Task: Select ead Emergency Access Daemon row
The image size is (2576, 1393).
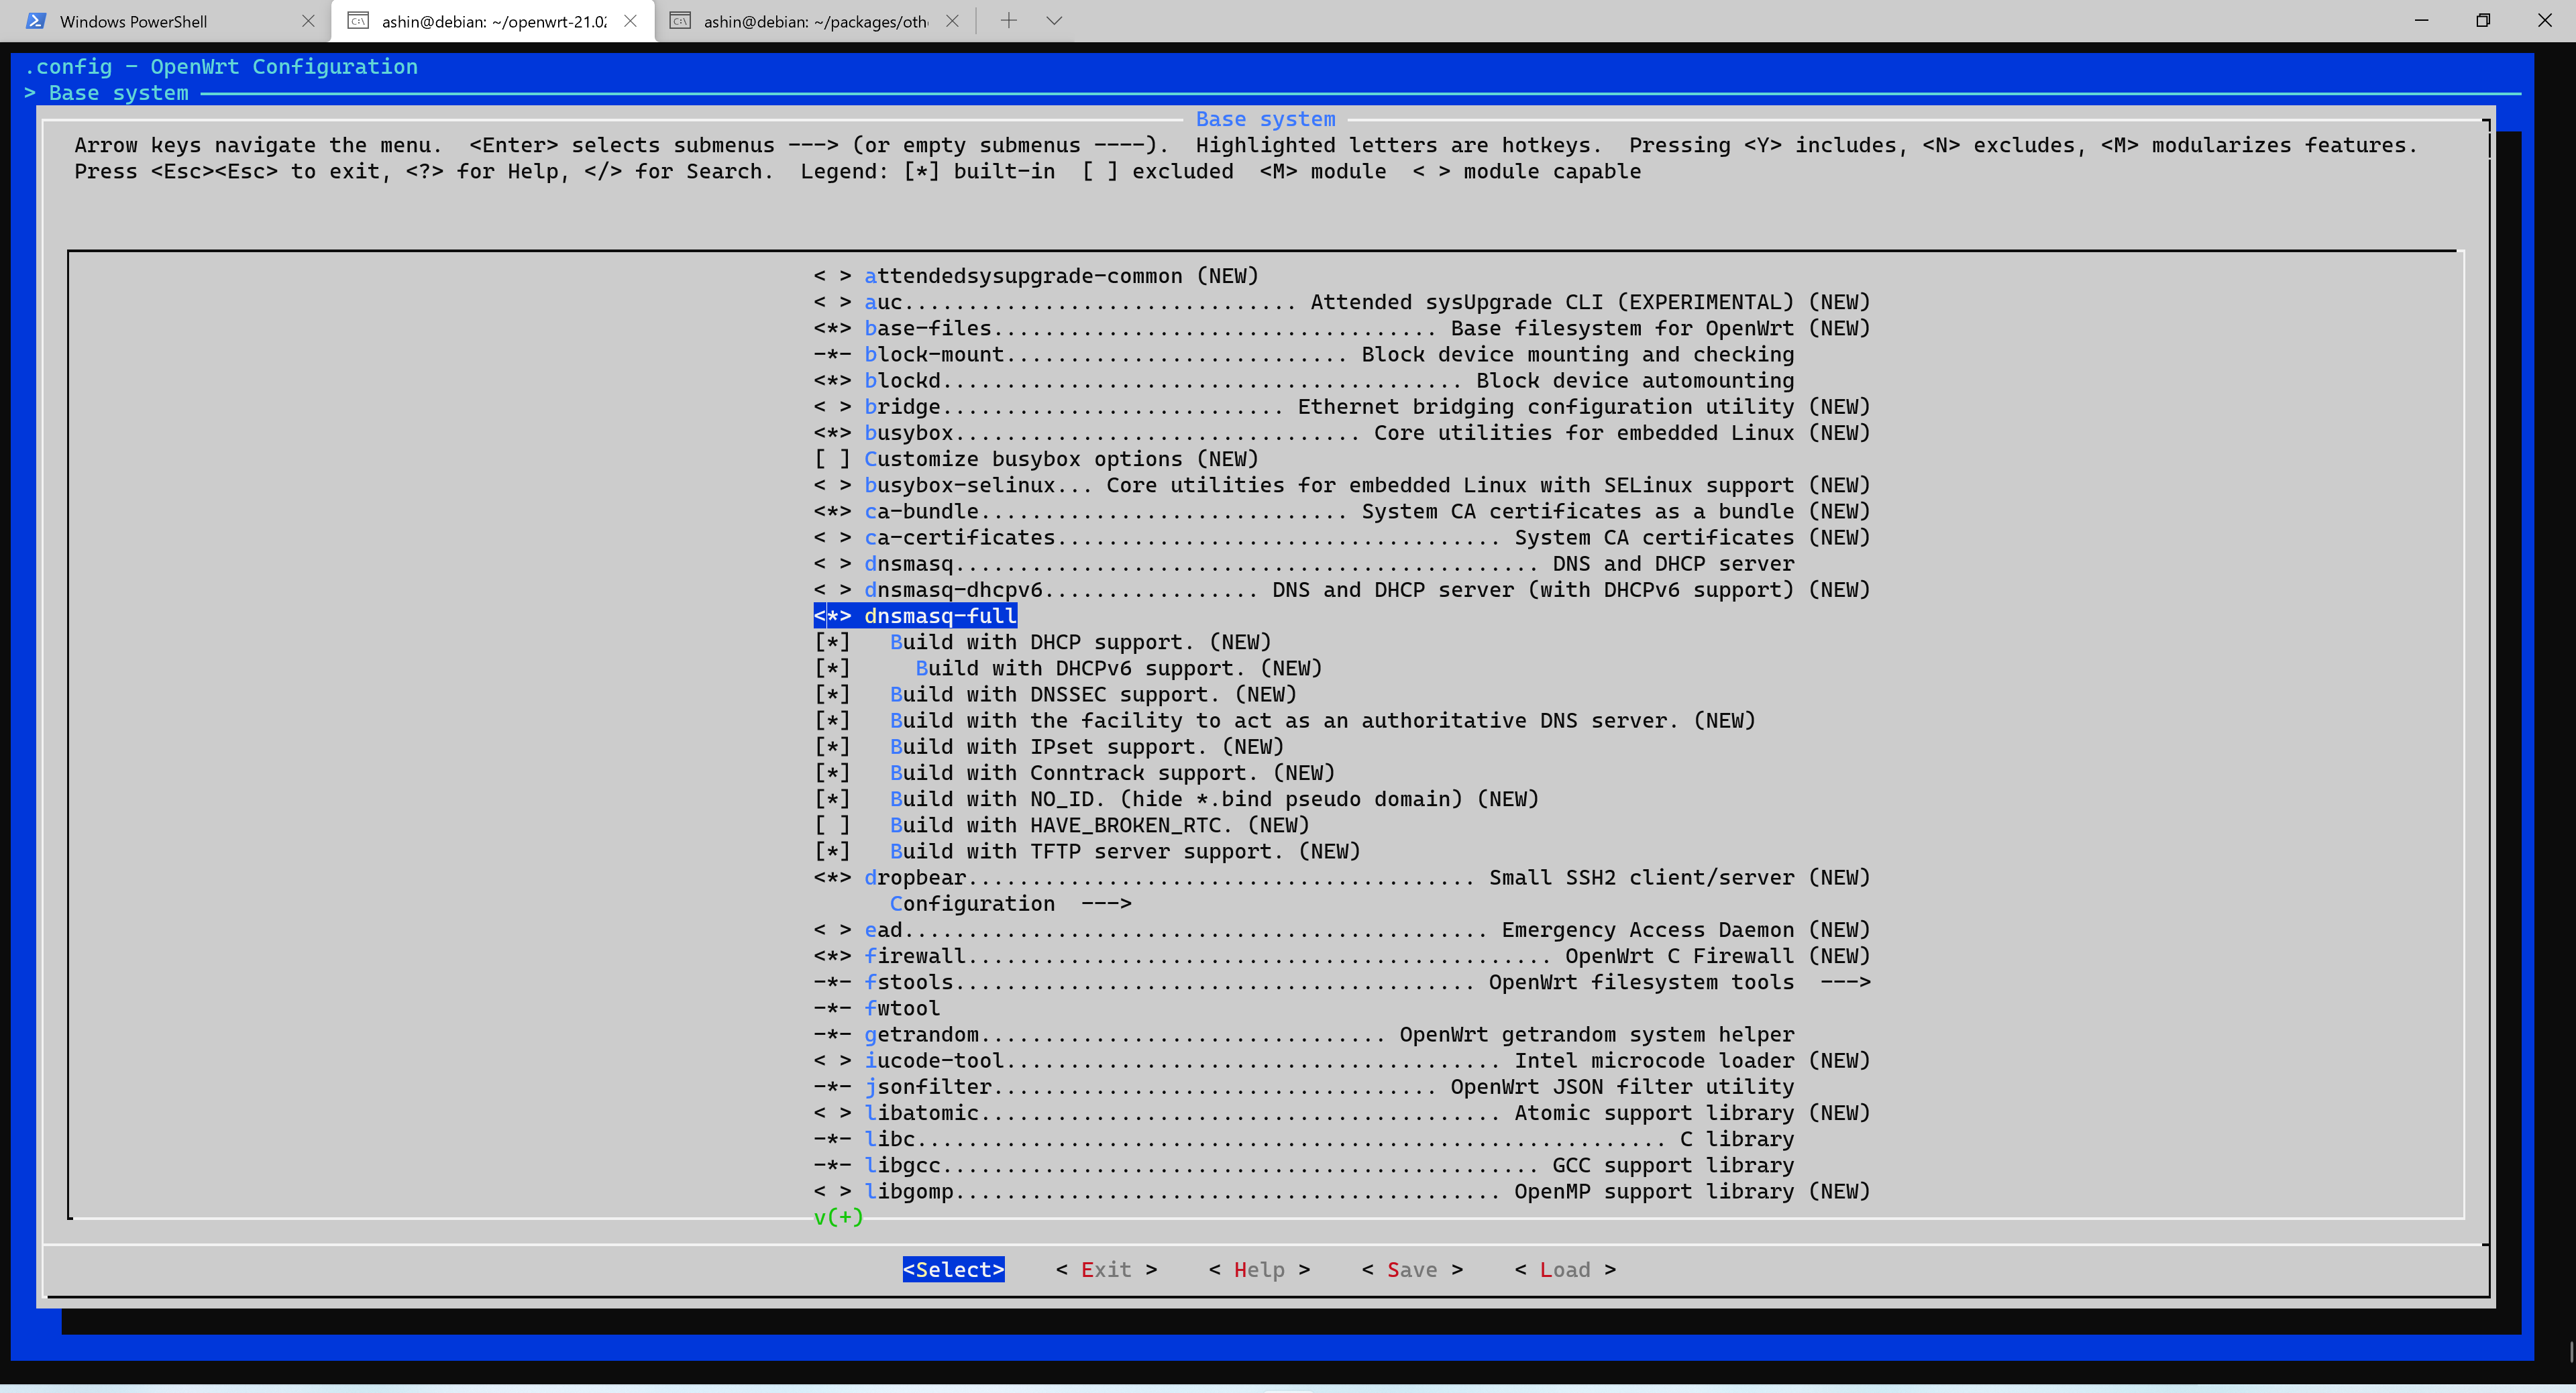Action: coord(1342,930)
